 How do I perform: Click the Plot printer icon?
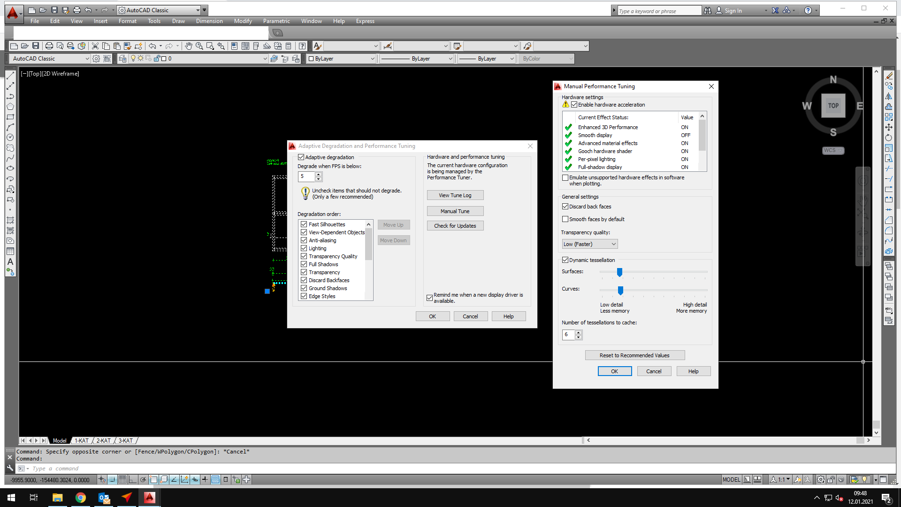[49, 46]
